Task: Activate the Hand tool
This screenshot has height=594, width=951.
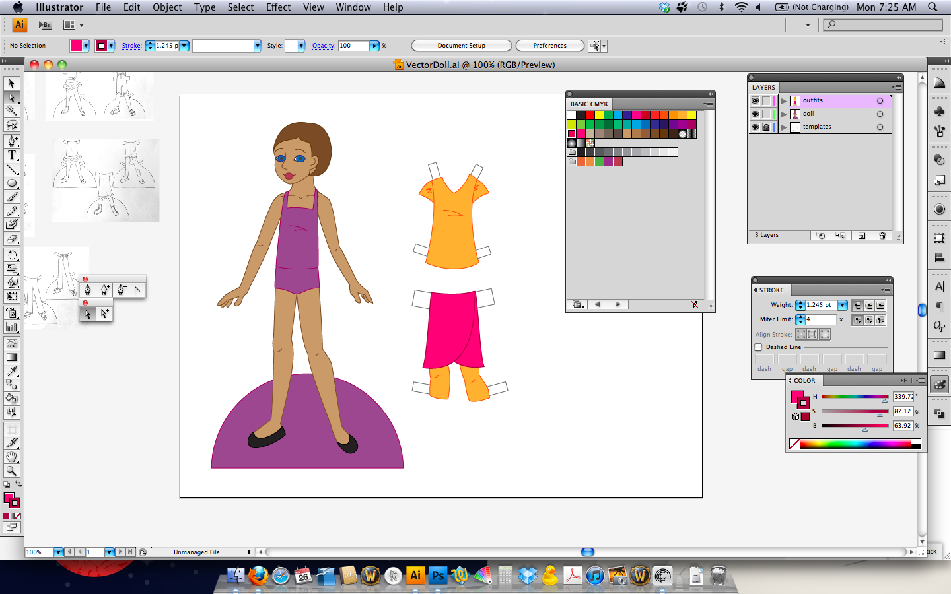Action: [x=11, y=455]
